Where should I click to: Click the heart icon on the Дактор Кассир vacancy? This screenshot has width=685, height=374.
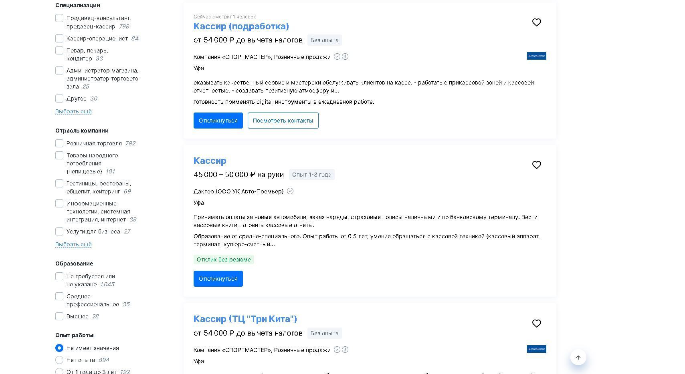coord(536,165)
